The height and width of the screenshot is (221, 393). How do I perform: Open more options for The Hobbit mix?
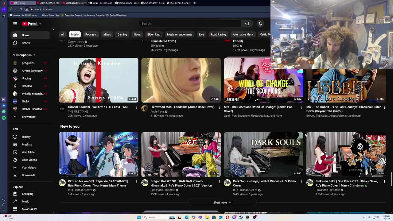[384, 107]
